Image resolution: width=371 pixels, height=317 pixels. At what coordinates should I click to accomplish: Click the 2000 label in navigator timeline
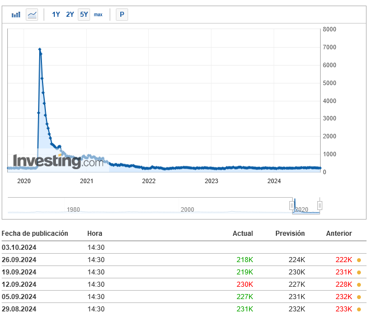[x=187, y=209]
